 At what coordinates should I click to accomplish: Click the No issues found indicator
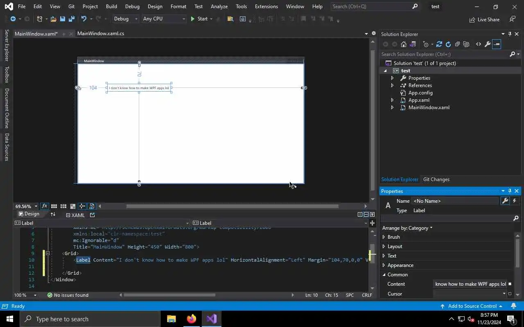[68, 295]
